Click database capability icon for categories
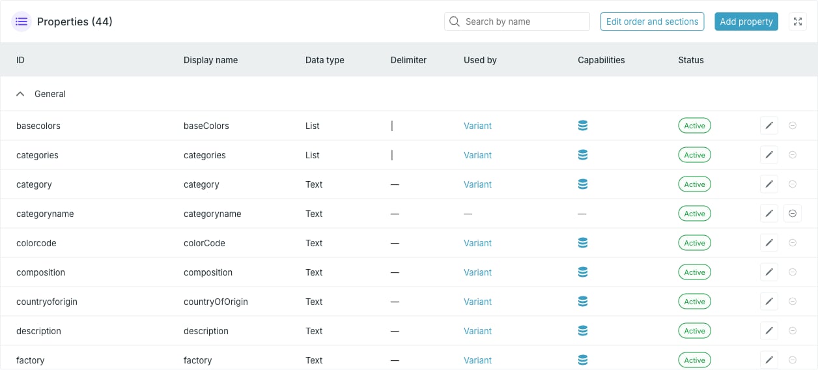818x370 pixels. pyautogui.click(x=583, y=155)
